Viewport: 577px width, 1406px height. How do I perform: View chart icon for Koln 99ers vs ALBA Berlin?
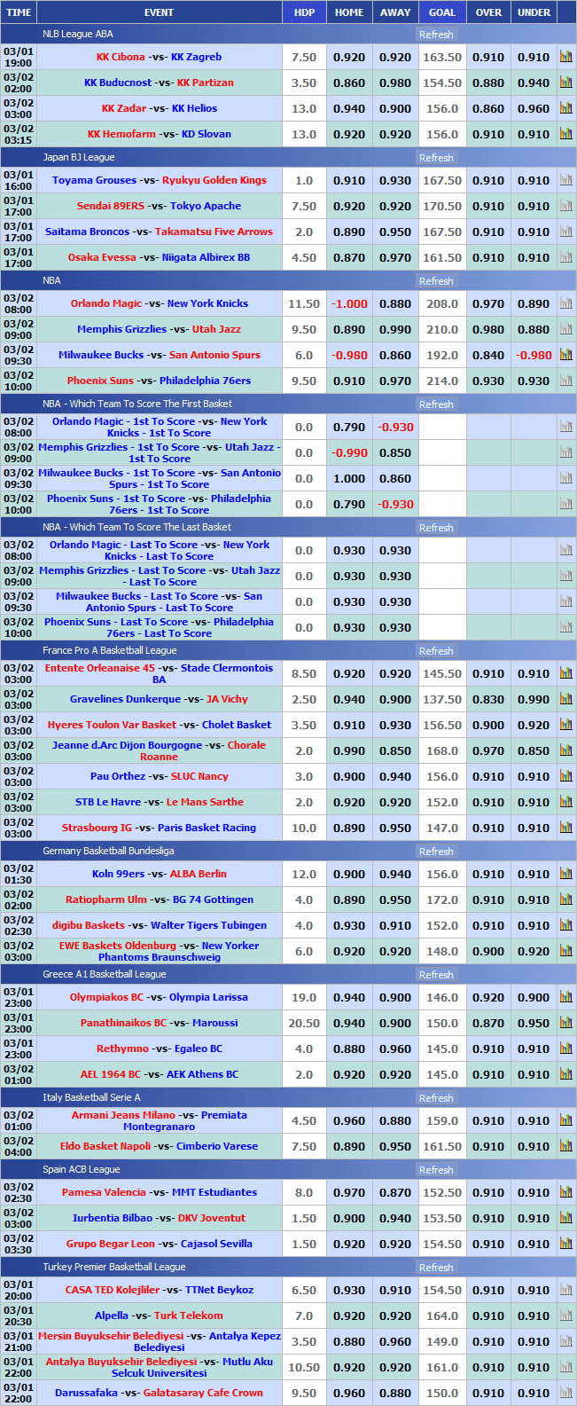click(x=565, y=874)
